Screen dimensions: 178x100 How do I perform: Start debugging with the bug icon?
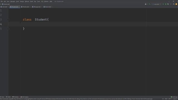point(166,4)
